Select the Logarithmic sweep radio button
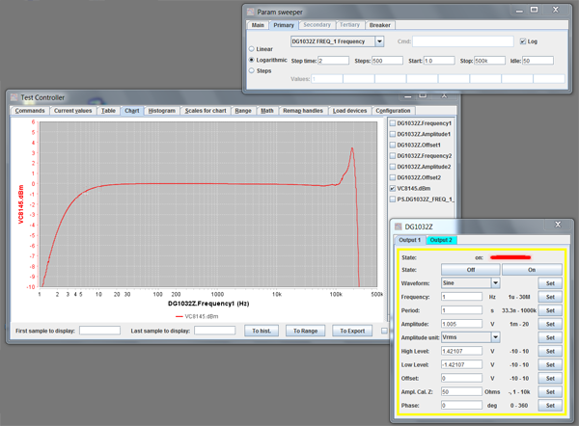Screen dimensions: 579x426 point(252,60)
